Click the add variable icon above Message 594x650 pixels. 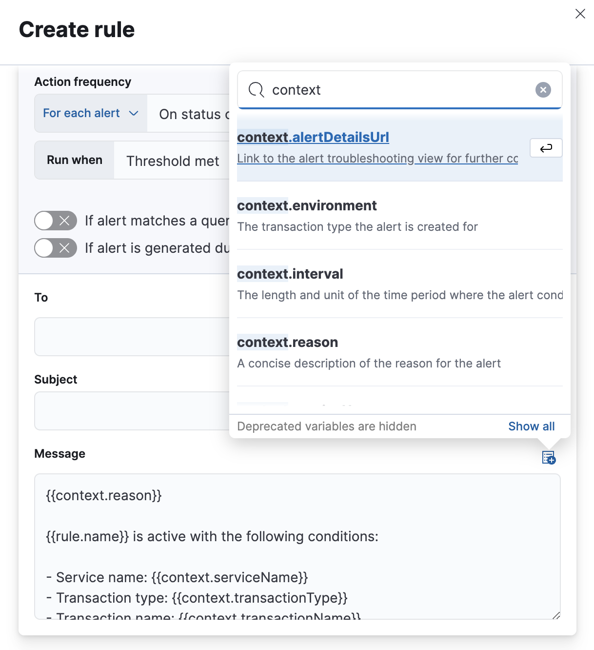tap(549, 458)
